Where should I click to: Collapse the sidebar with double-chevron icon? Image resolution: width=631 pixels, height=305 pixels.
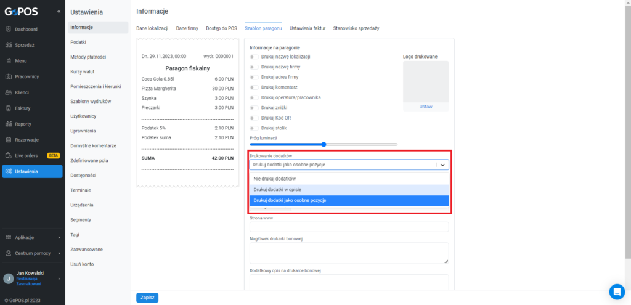pyautogui.click(x=59, y=11)
